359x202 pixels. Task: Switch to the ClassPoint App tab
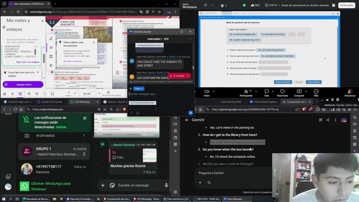[18, 102]
